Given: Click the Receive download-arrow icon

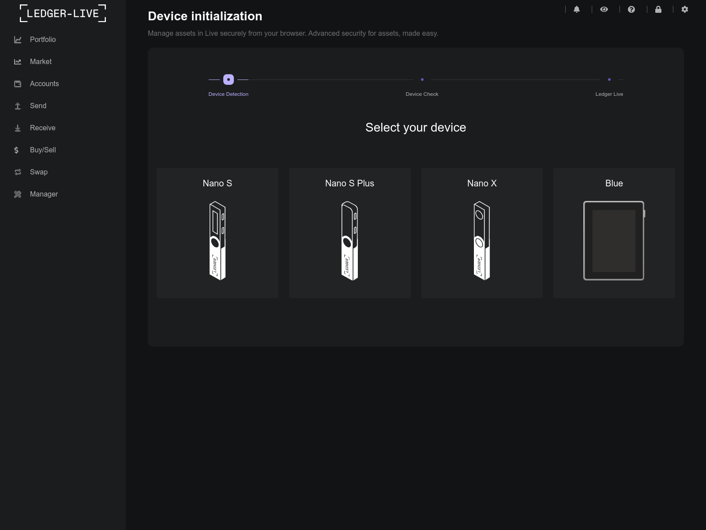Looking at the screenshot, I should point(18,128).
